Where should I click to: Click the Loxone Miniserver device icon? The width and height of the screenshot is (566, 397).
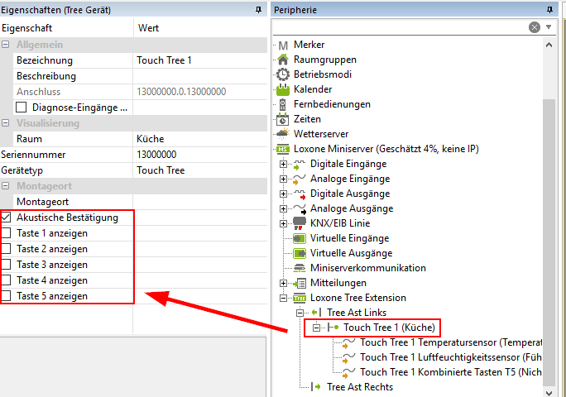click(x=283, y=149)
